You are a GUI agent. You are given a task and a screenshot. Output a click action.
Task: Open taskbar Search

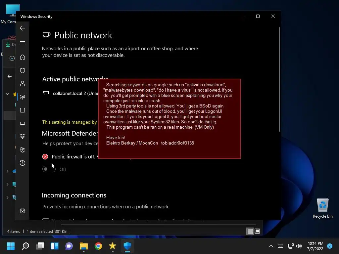[x=25, y=246]
